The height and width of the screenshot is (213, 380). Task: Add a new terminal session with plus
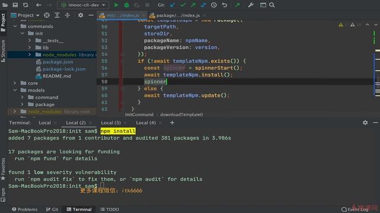172,122
